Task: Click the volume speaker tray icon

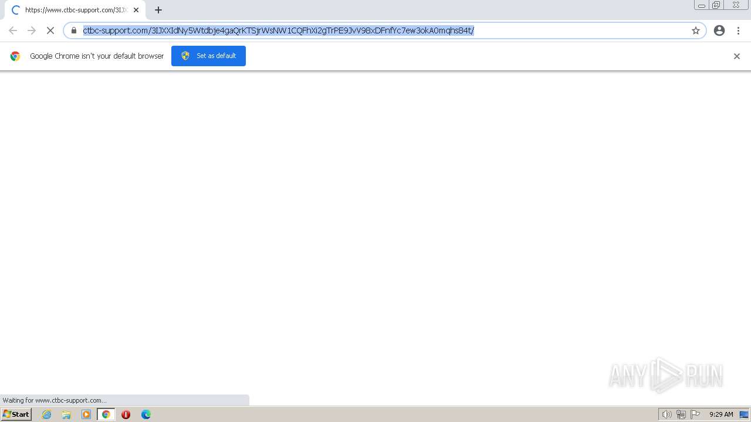Action: click(667, 414)
